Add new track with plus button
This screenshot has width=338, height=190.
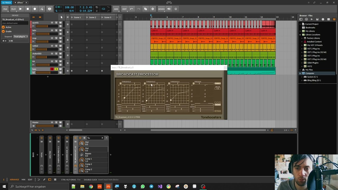[x=48, y=77]
